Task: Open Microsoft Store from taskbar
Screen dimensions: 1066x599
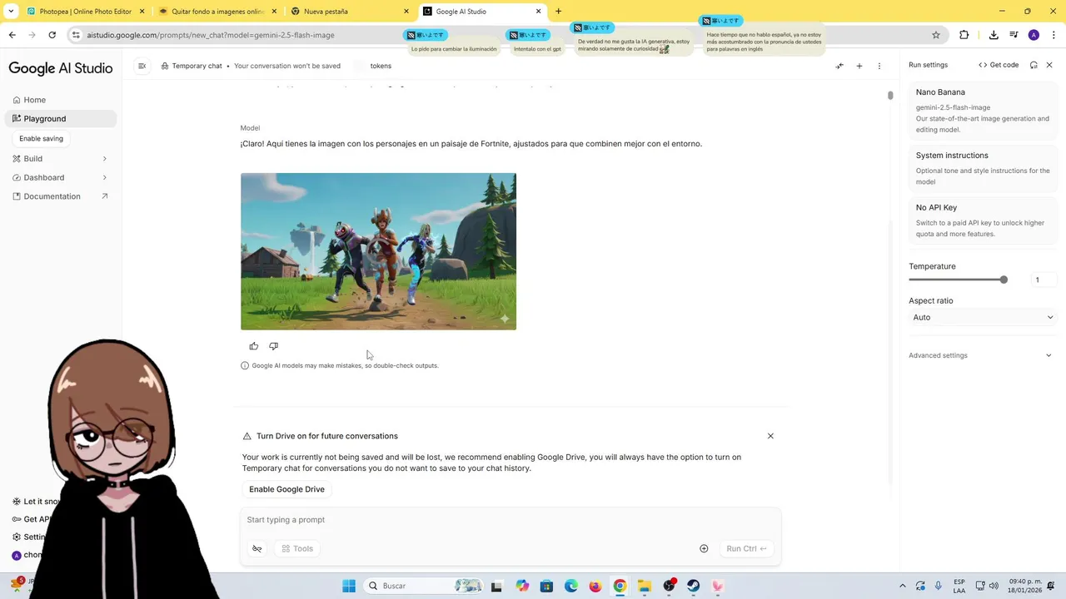Action: (546, 586)
